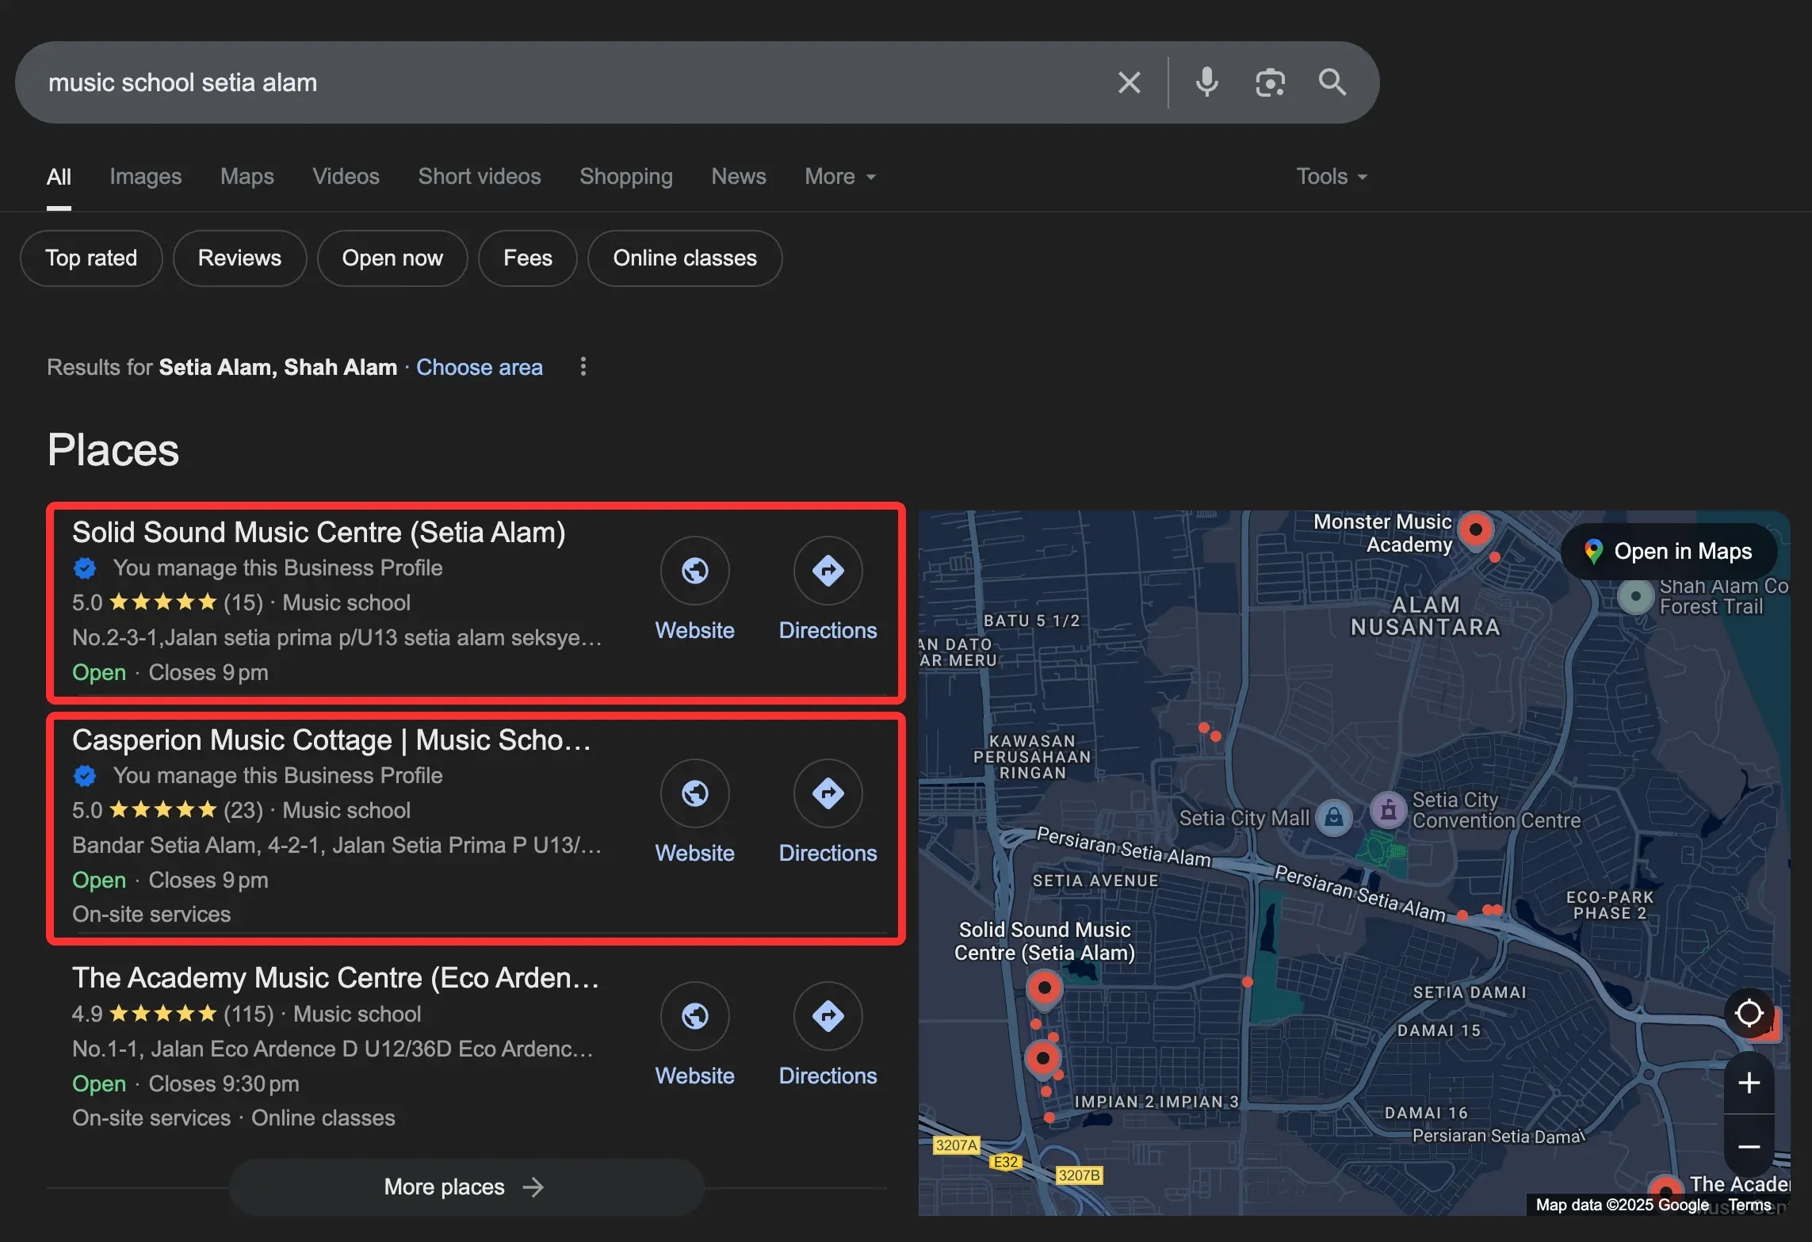Click Solid Sound Music Centre label on map
This screenshot has width=1812, height=1242.
(1045, 941)
